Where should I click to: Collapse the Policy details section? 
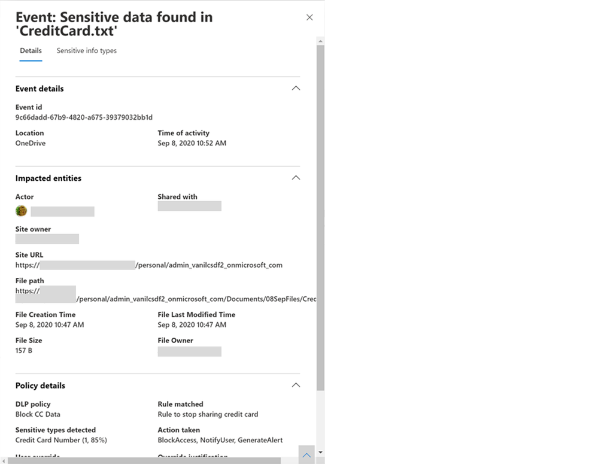295,385
